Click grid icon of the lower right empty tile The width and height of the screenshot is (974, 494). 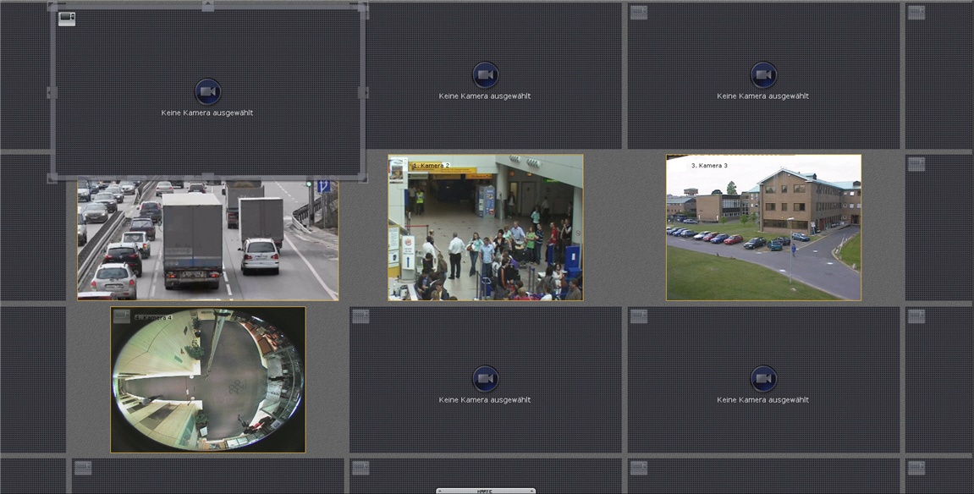pos(639,316)
